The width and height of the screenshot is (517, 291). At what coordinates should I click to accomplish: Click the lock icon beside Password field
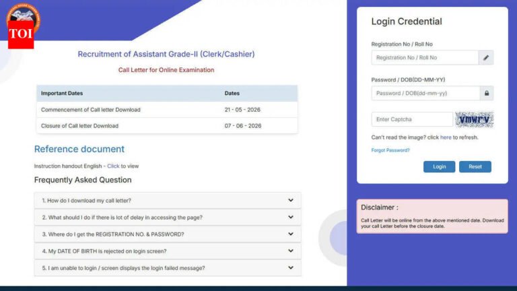[x=487, y=94]
